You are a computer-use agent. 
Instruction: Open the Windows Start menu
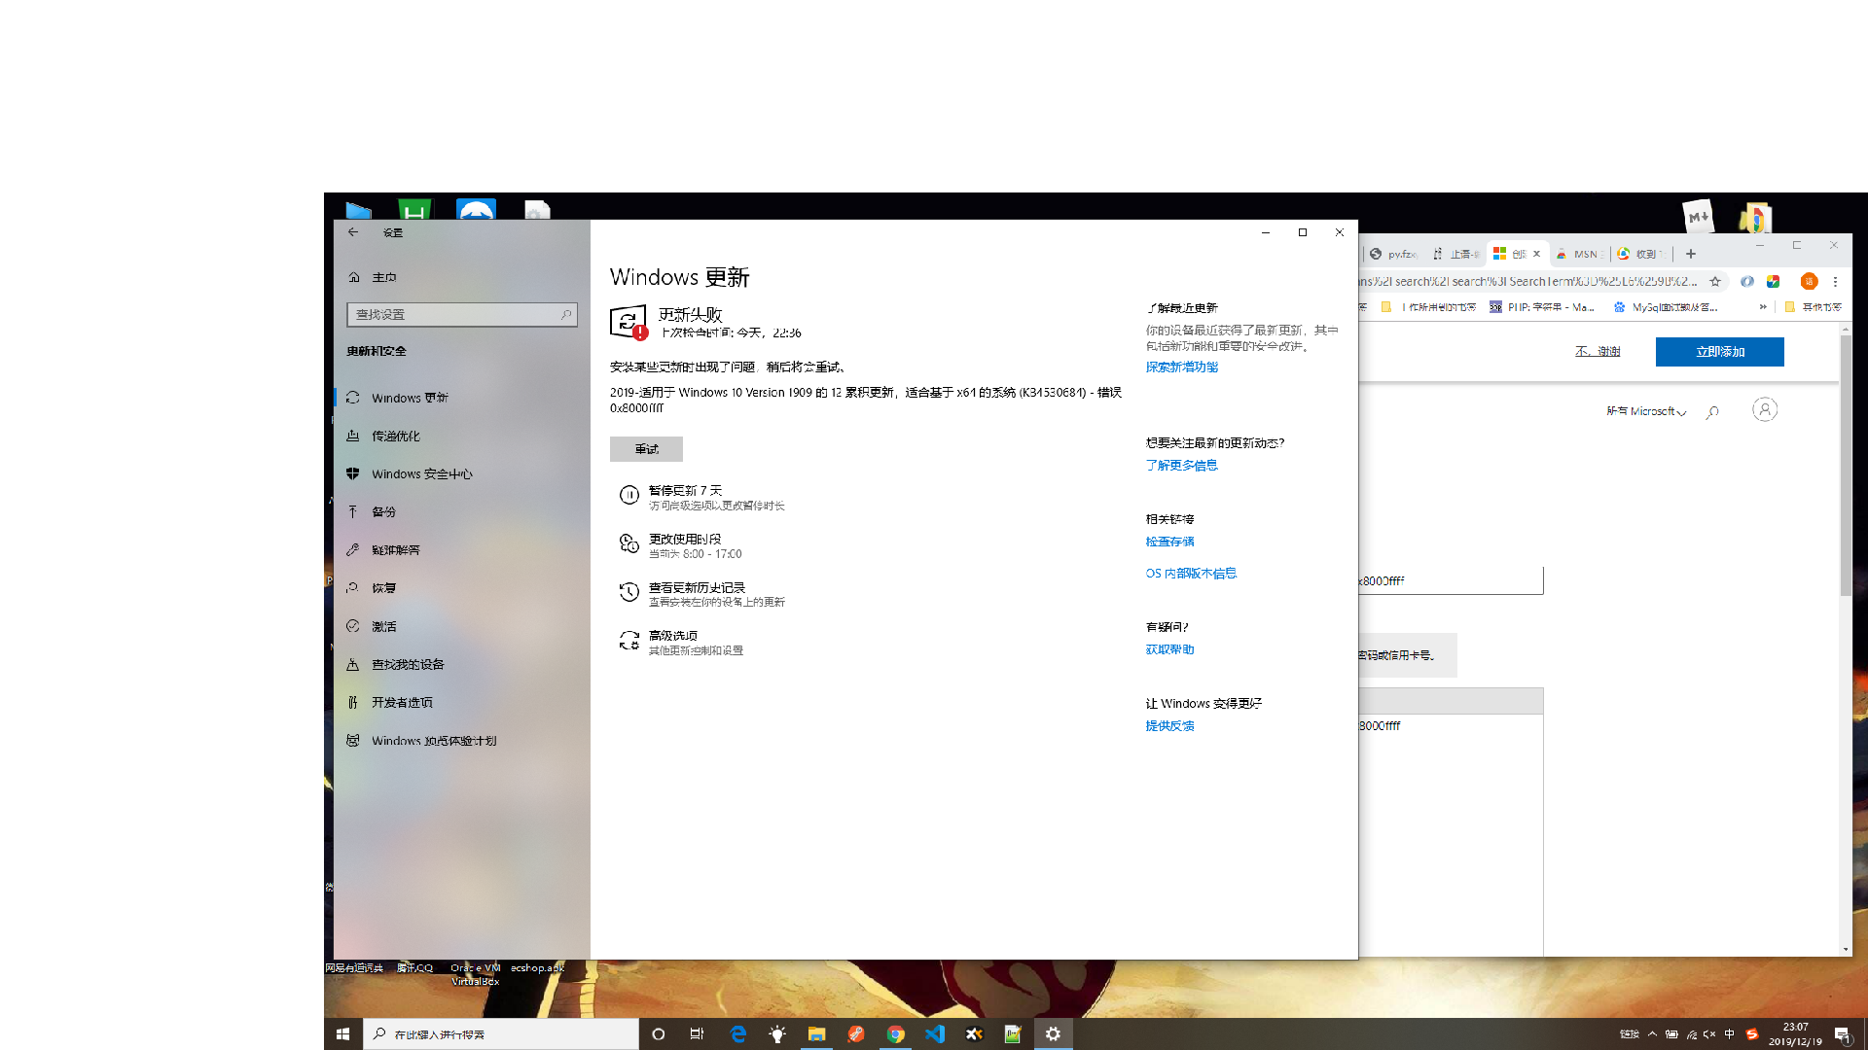tap(342, 1033)
